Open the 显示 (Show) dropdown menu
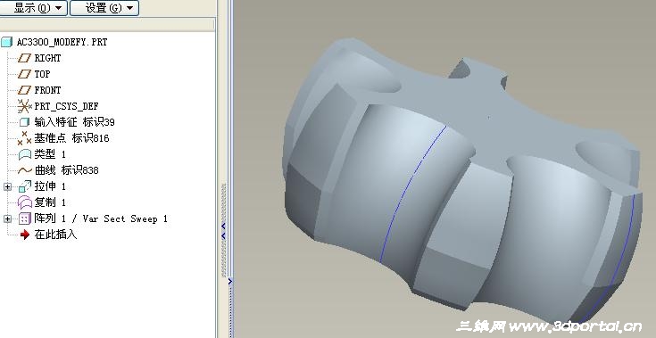The image size is (656, 338). click(x=34, y=8)
